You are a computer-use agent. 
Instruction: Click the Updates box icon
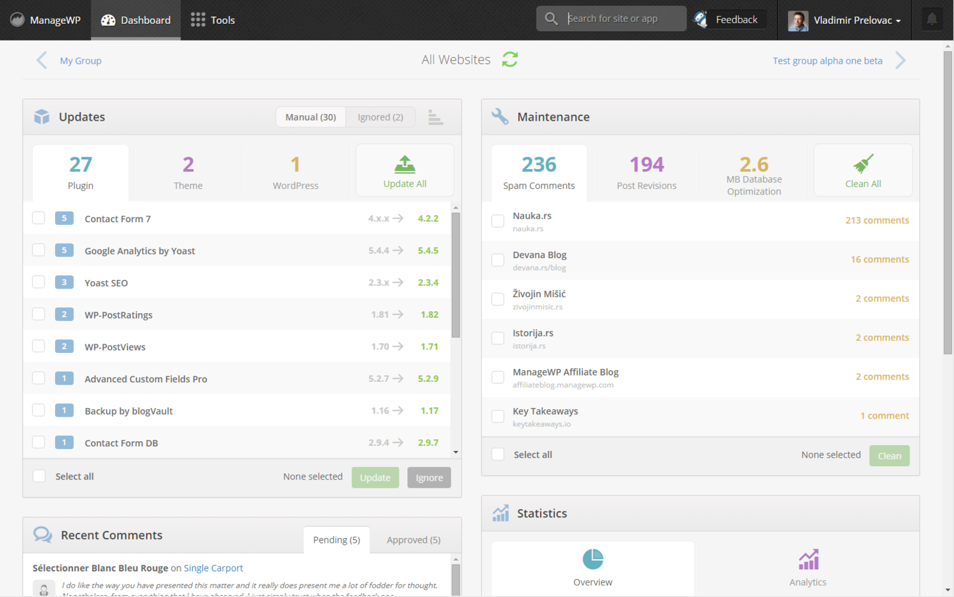click(42, 117)
